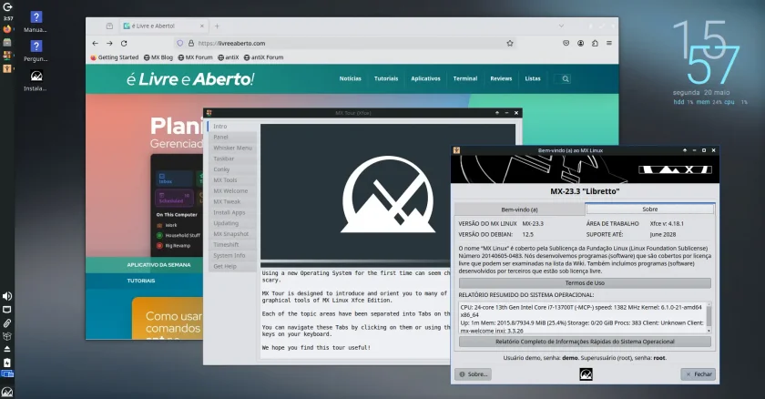Go forward in the Firefox browser

[109, 43]
